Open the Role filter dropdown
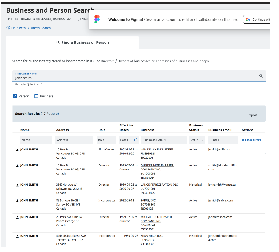This screenshot has width=279, height=252. (106, 140)
